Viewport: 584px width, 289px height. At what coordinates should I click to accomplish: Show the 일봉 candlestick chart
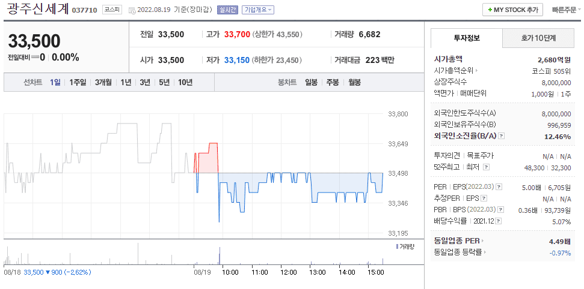coord(311,83)
